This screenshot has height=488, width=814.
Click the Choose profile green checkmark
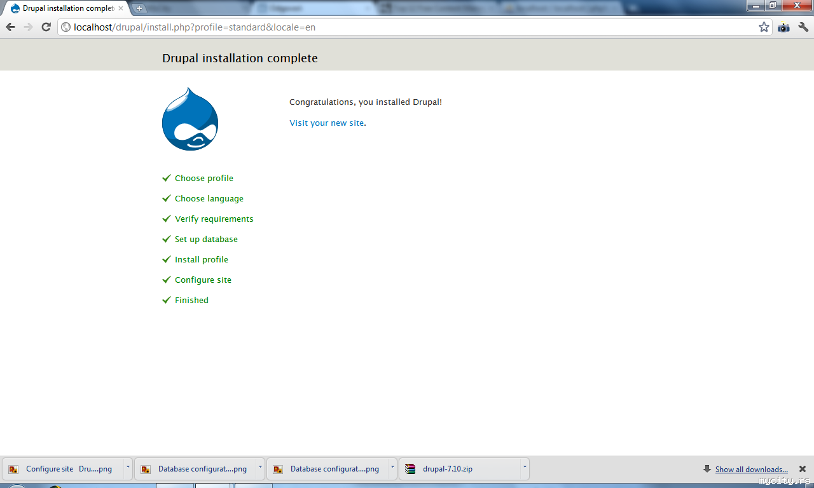tap(167, 178)
